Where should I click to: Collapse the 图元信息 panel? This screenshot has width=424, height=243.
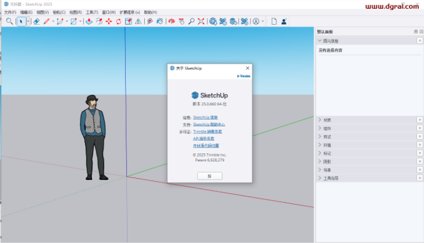pyautogui.click(x=320, y=41)
